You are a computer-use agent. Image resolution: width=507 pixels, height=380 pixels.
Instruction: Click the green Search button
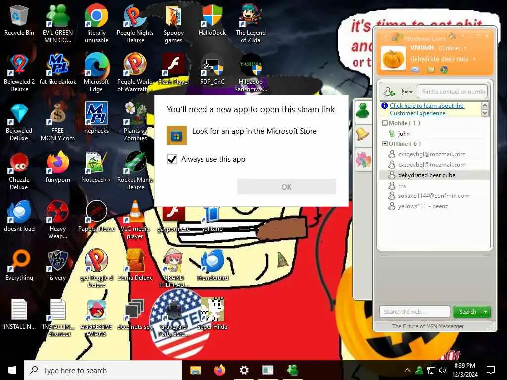click(x=467, y=312)
